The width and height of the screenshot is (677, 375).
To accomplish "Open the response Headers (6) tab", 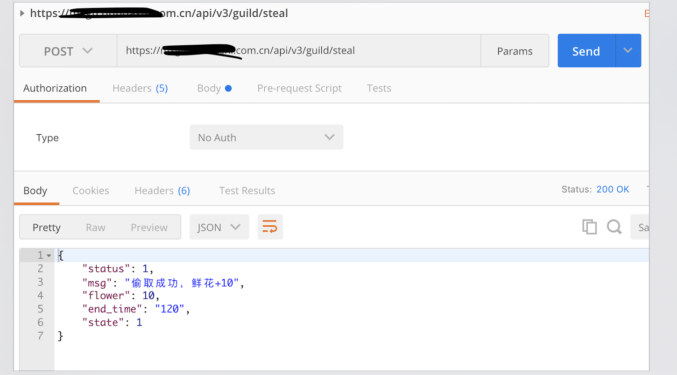I will 162,190.
